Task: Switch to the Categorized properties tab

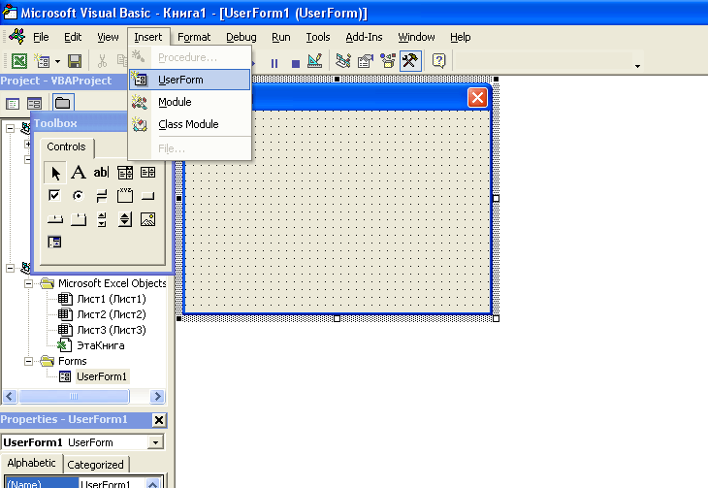Action: coord(95,465)
